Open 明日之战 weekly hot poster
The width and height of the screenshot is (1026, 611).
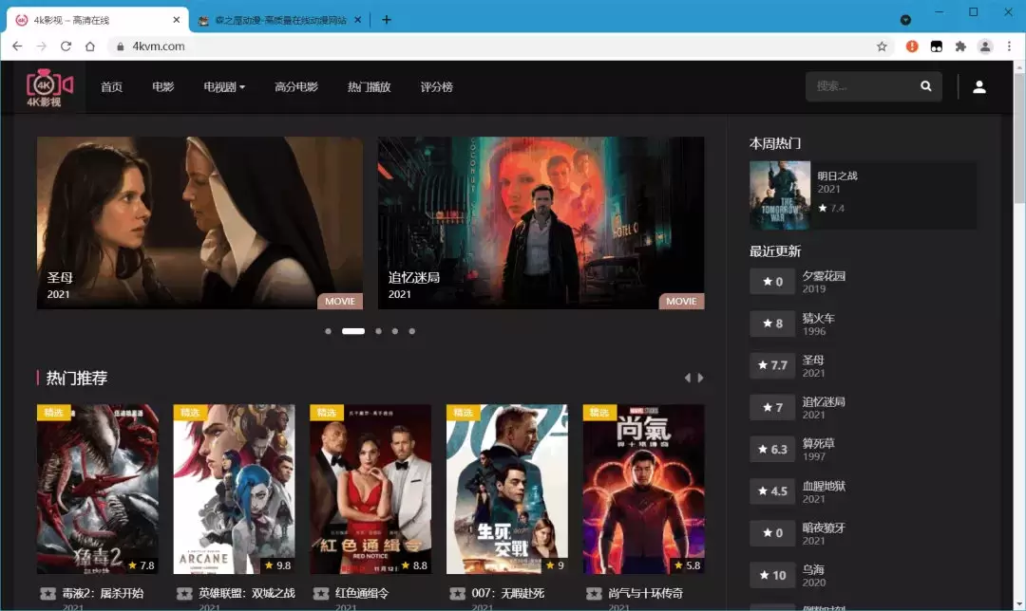coord(780,195)
